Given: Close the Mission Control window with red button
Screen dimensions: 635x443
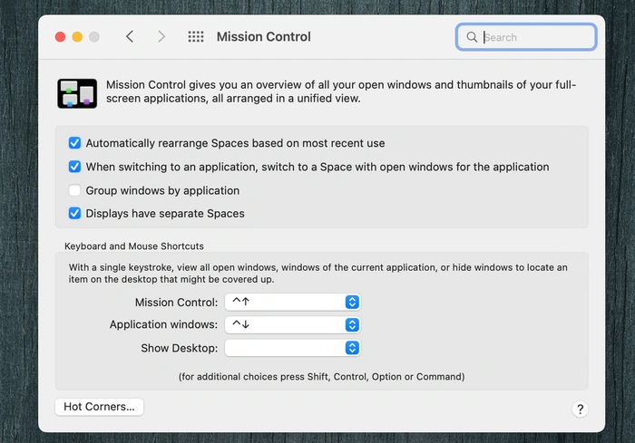Looking at the screenshot, I should click(61, 37).
